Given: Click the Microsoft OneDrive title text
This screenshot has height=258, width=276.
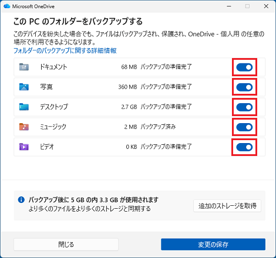Looking at the screenshot, I should tap(33, 6).
